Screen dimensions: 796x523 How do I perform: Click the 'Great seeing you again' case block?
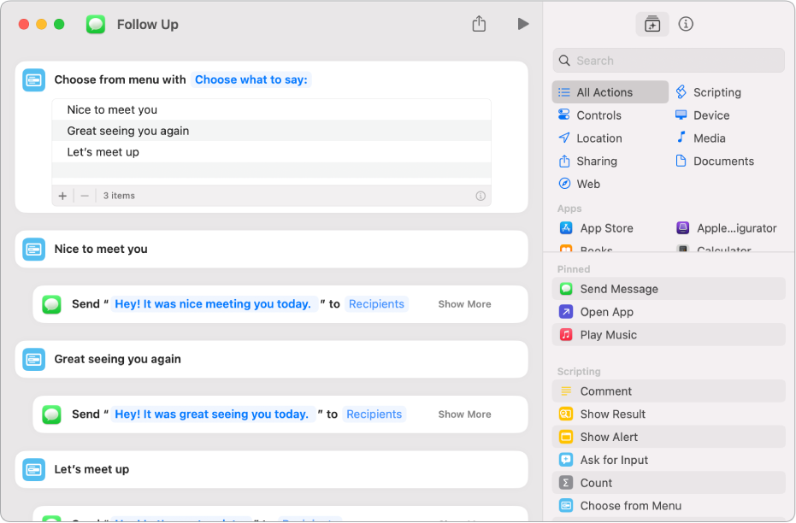272,359
